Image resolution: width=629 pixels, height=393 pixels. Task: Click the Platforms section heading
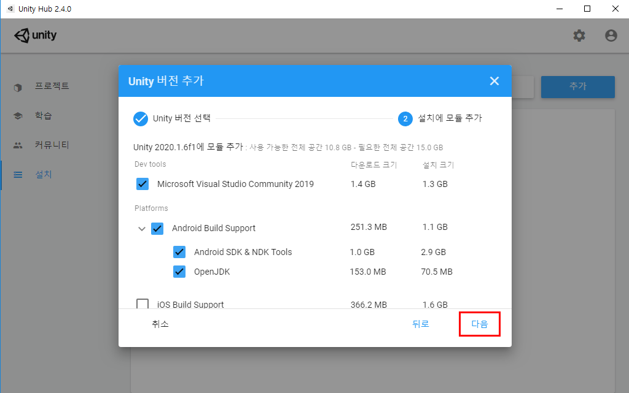point(151,208)
